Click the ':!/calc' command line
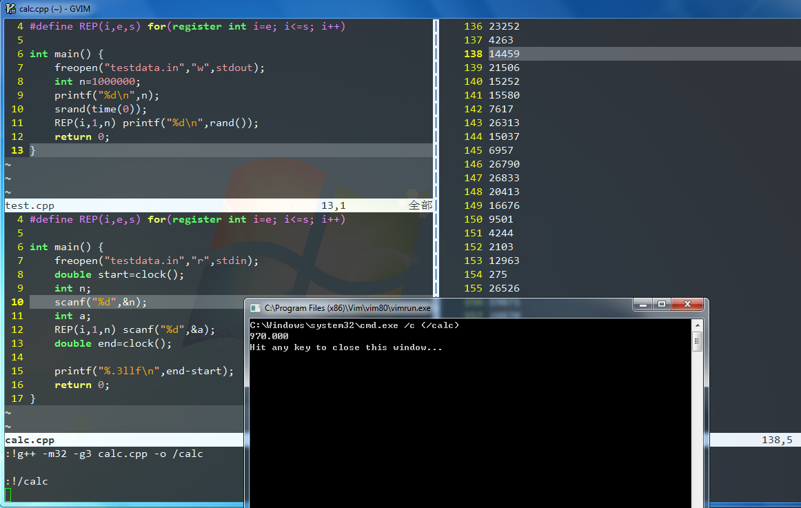The height and width of the screenshot is (508, 801). point(27,481)
